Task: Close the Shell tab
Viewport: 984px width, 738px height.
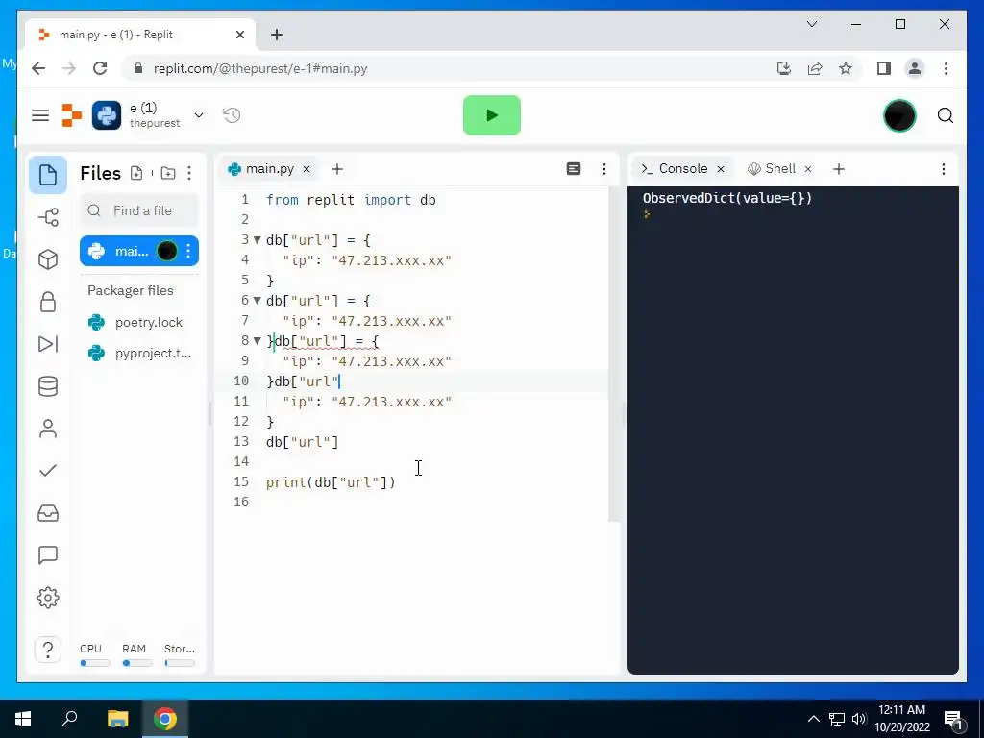Action: 808,169
